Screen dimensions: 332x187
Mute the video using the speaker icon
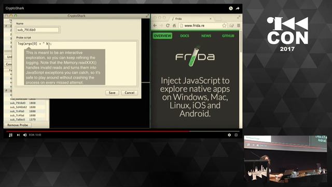(25, 135)
